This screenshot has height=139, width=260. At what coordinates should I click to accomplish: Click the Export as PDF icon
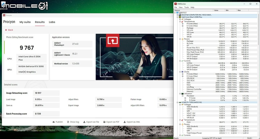[104, 122]
